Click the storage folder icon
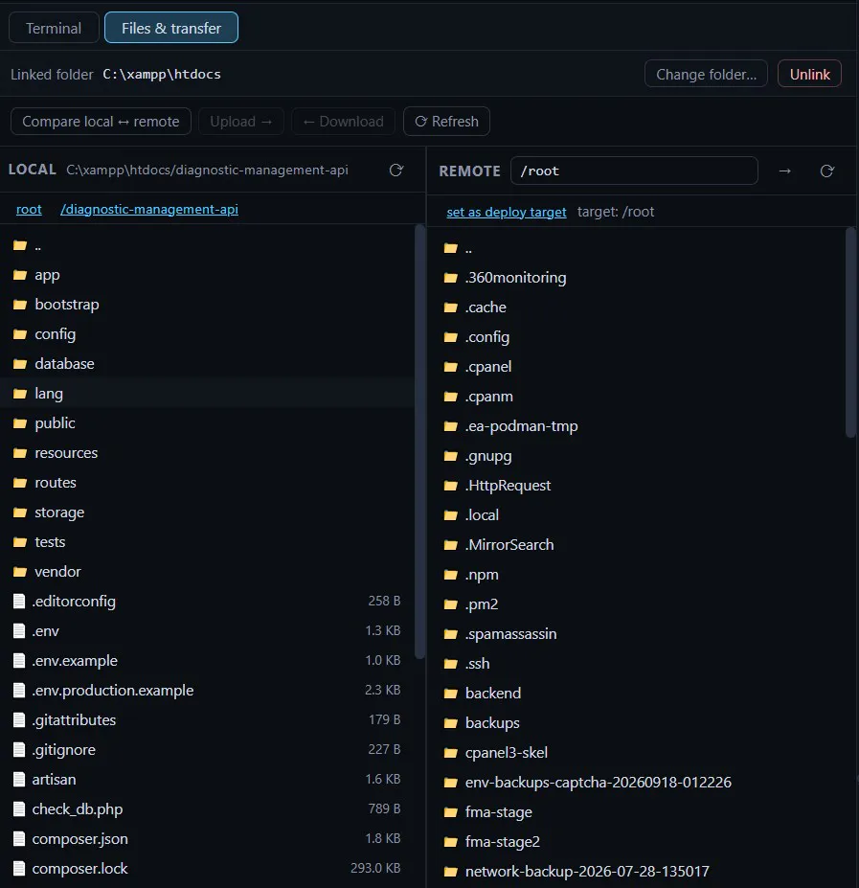This screenshot has width=859, height=888. 20,512
